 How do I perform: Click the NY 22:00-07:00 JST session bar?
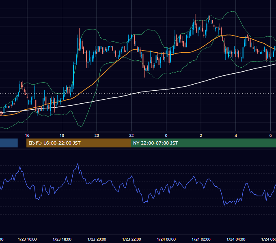pos(203,143)
